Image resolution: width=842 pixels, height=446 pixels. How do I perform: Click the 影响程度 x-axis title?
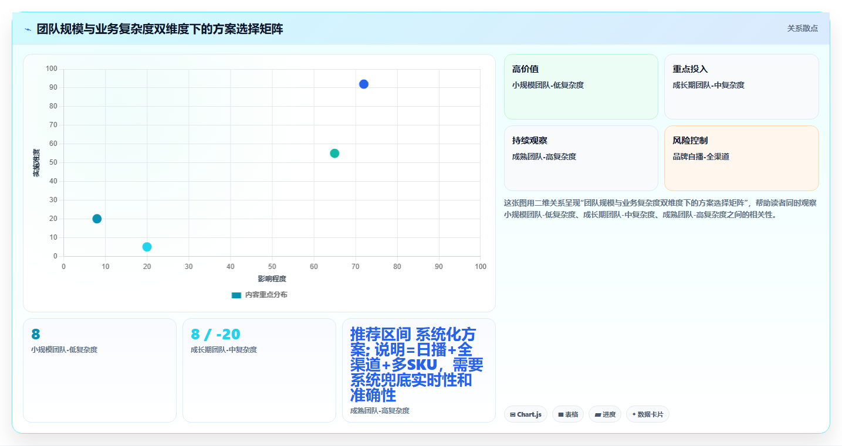click(272, 279)
